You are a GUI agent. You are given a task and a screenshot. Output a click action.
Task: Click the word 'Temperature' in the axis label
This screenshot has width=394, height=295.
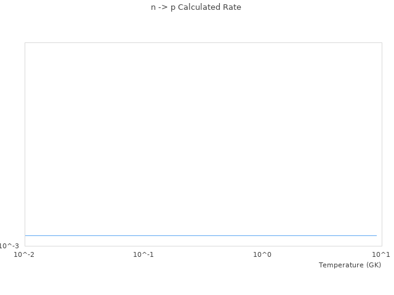[x=340, y=265]
